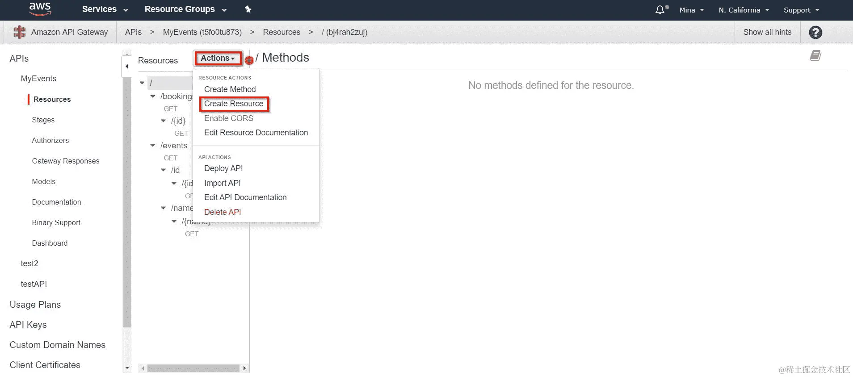Open Documentation in the sidebar
This screenshot has height=377, width=853.
coord(57,202)
